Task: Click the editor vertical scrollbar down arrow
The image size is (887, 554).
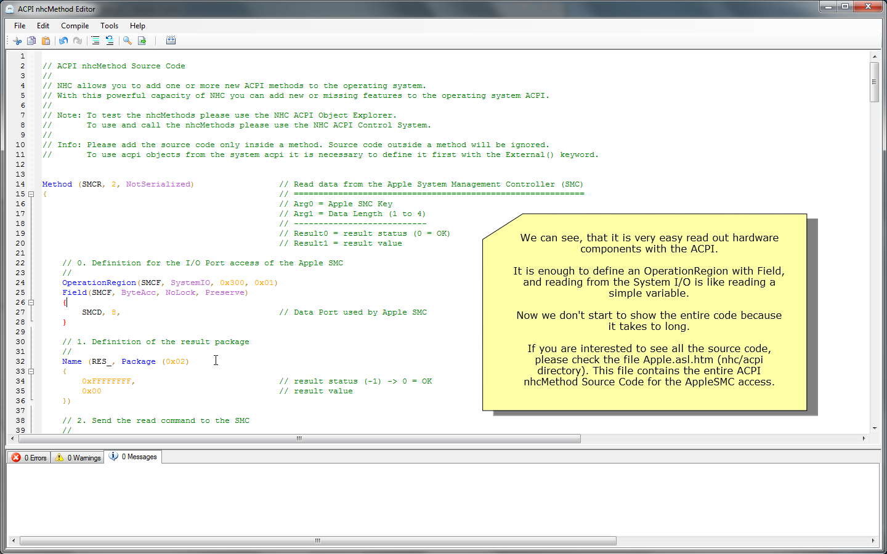Action: click(x=874, y=428)
